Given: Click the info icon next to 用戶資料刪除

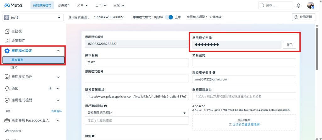Looking at the screenshot, I should [105, 106].
